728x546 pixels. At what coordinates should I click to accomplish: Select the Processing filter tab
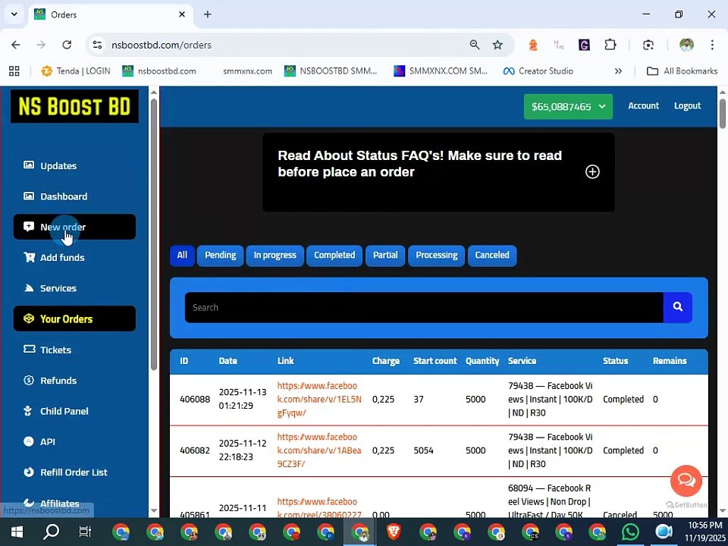tap(437, 256)
